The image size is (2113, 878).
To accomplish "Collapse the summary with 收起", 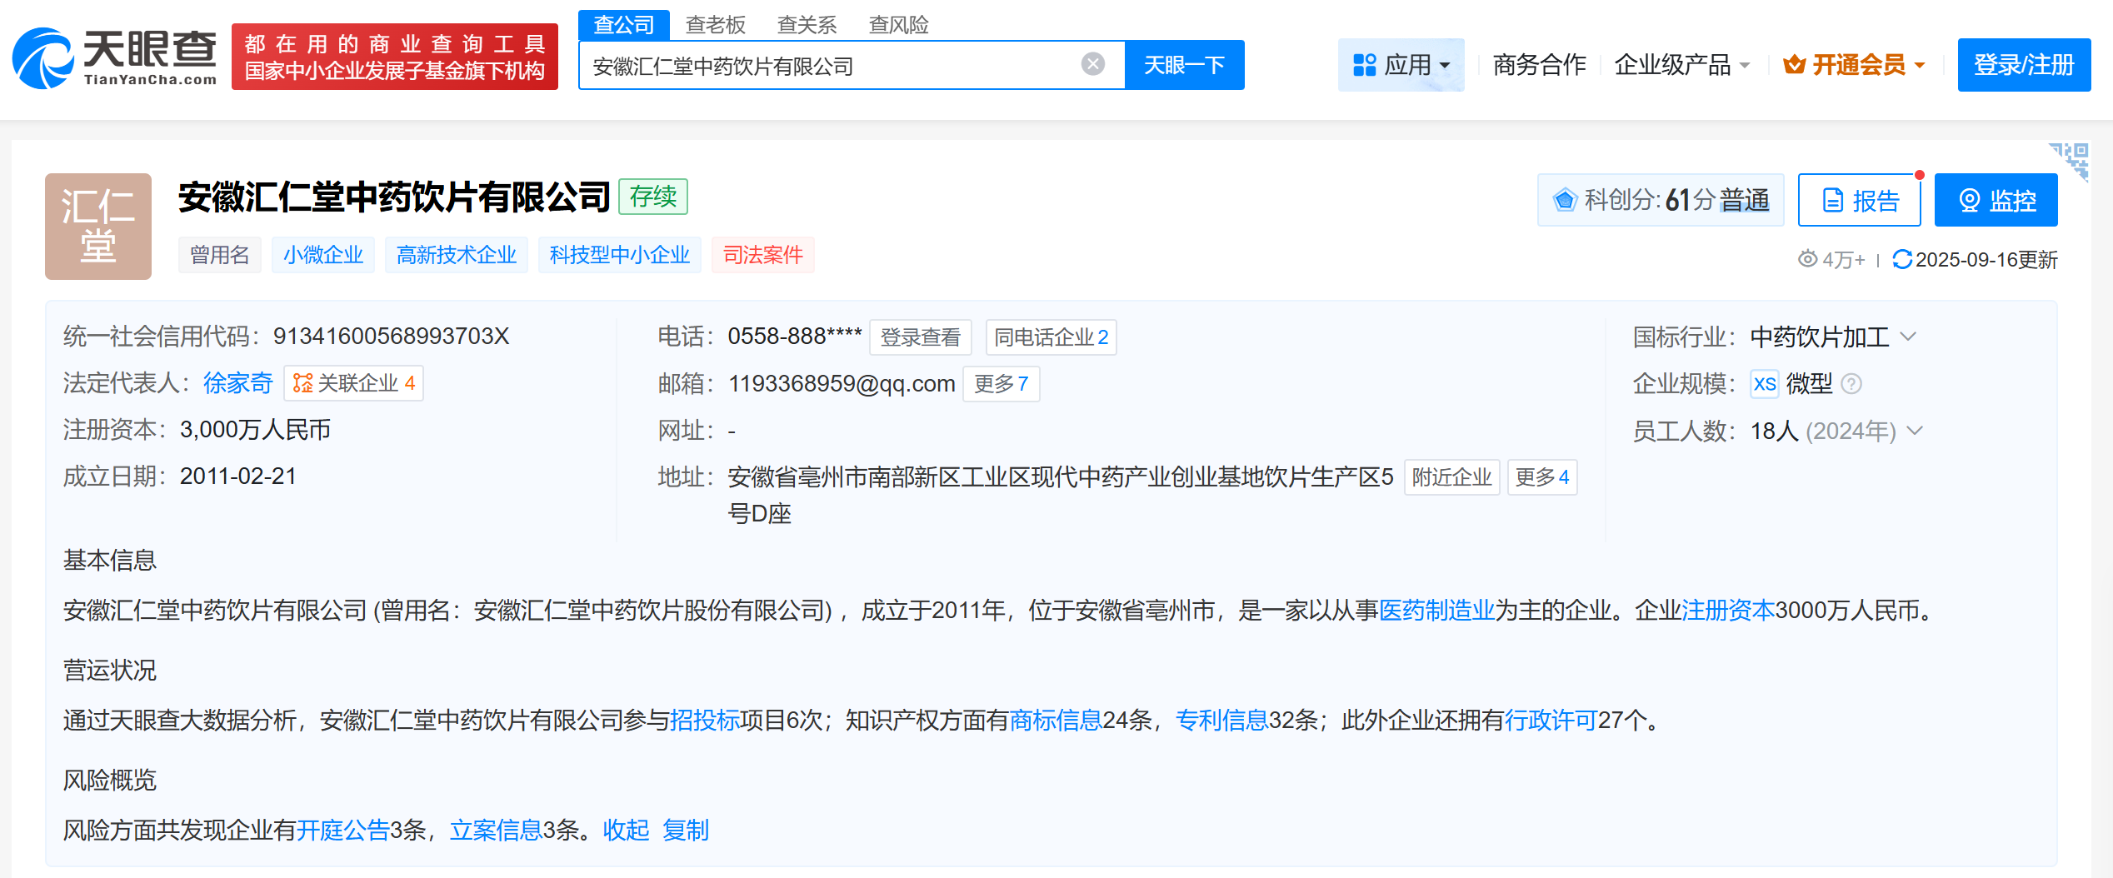I will (x=626, y=830).
